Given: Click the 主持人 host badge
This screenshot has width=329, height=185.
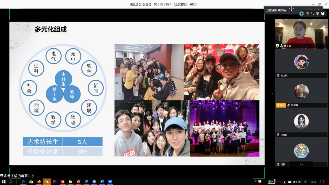Looking at the screenshot, I should click(281, 105).
